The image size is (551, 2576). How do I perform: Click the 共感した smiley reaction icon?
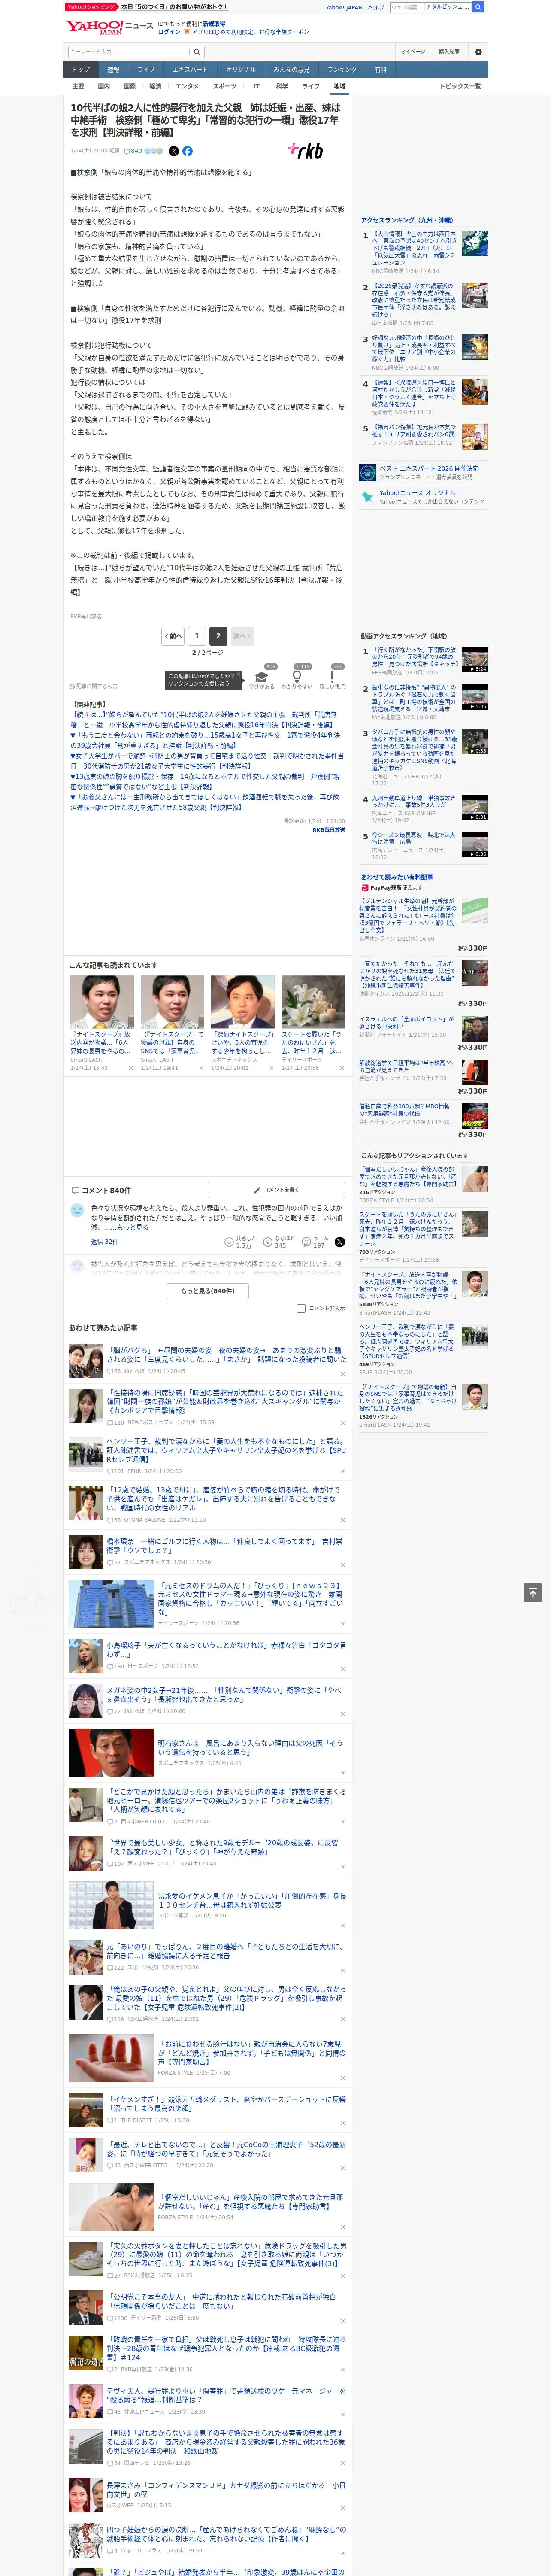point(230,1242)
